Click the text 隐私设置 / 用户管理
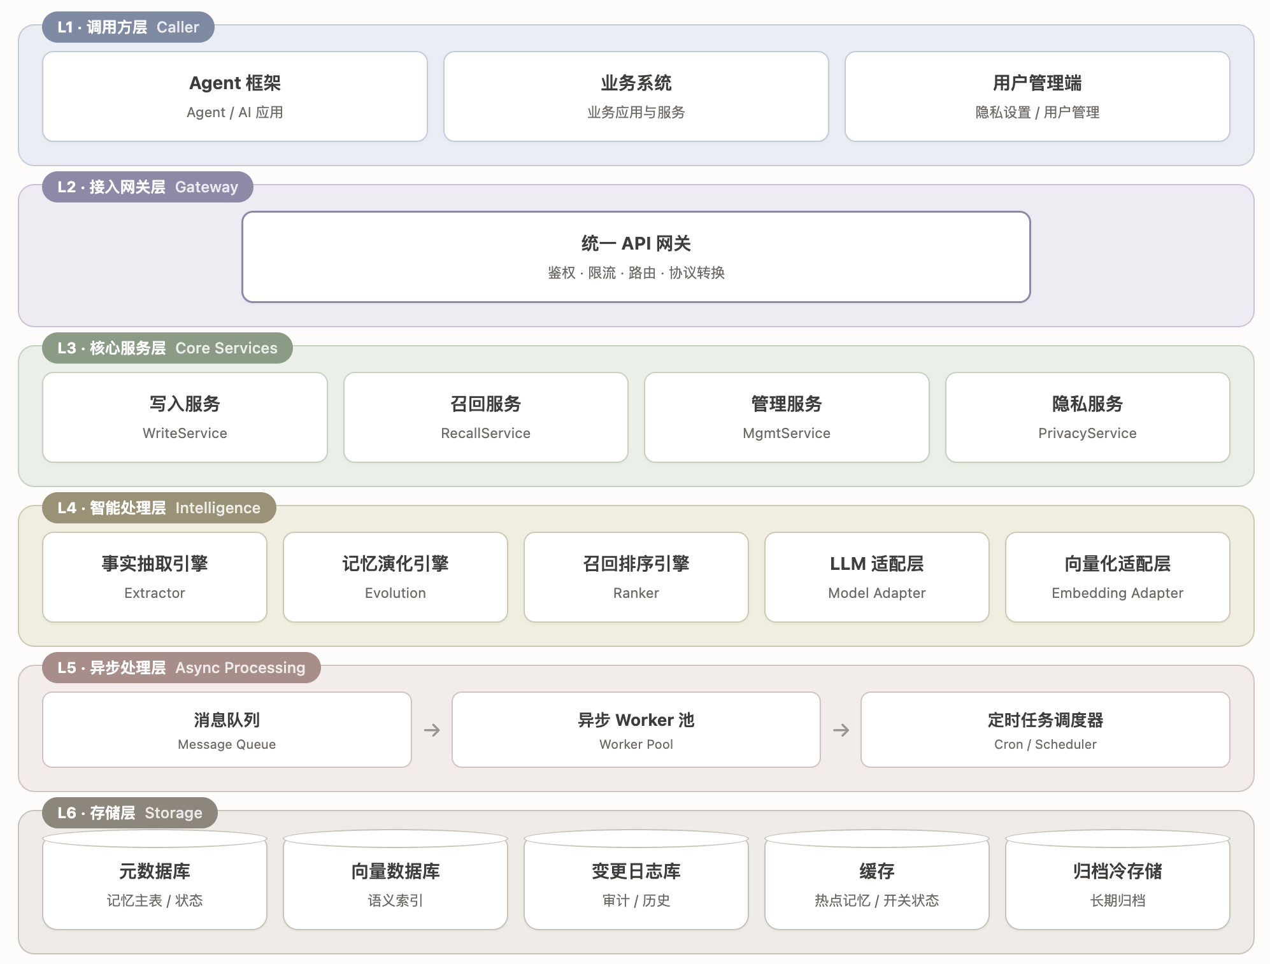The width and height of the screenshot is (1270, 964). click(x=1038, y=113)
